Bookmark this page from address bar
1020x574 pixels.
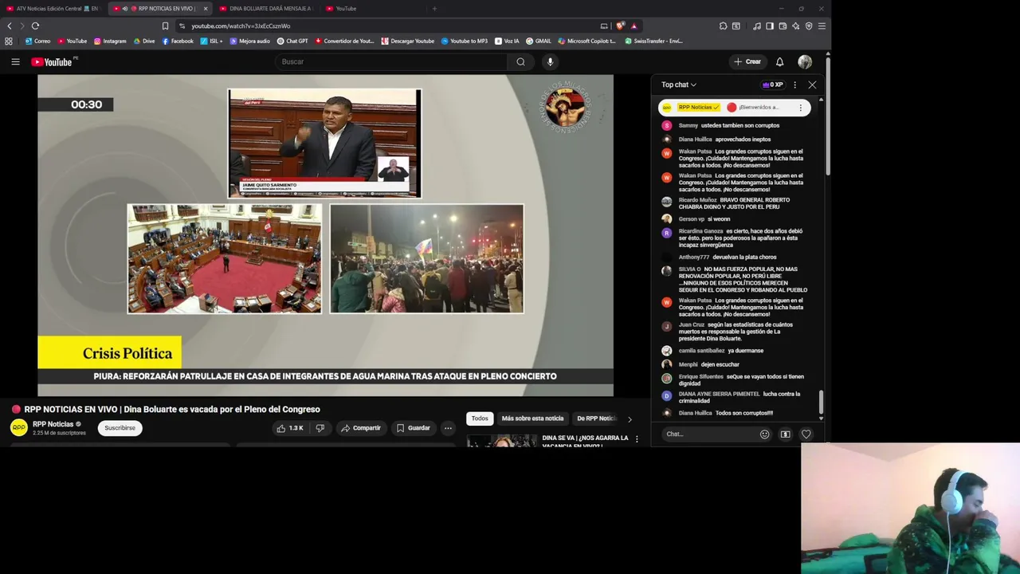(x=165, y=26)
